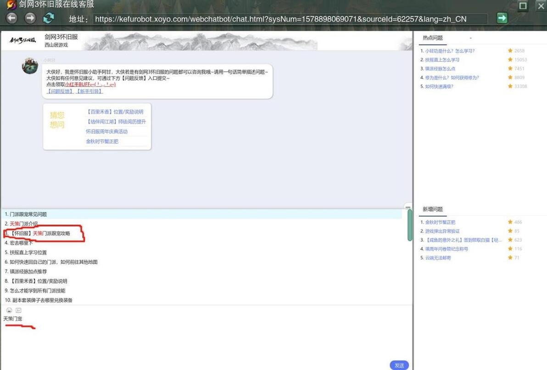Image resolution: width=547 pixels, height=370 pixels.
Task: Click the star next to 15053
Action: (x=510, y=60)
